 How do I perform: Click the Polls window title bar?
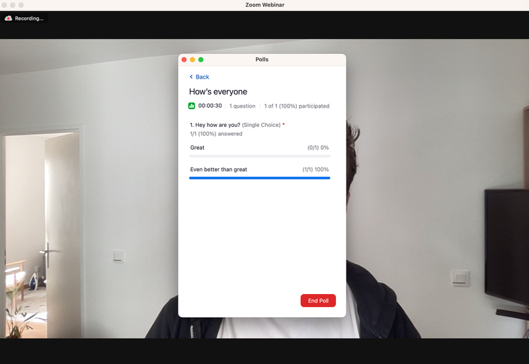point(262,59)
